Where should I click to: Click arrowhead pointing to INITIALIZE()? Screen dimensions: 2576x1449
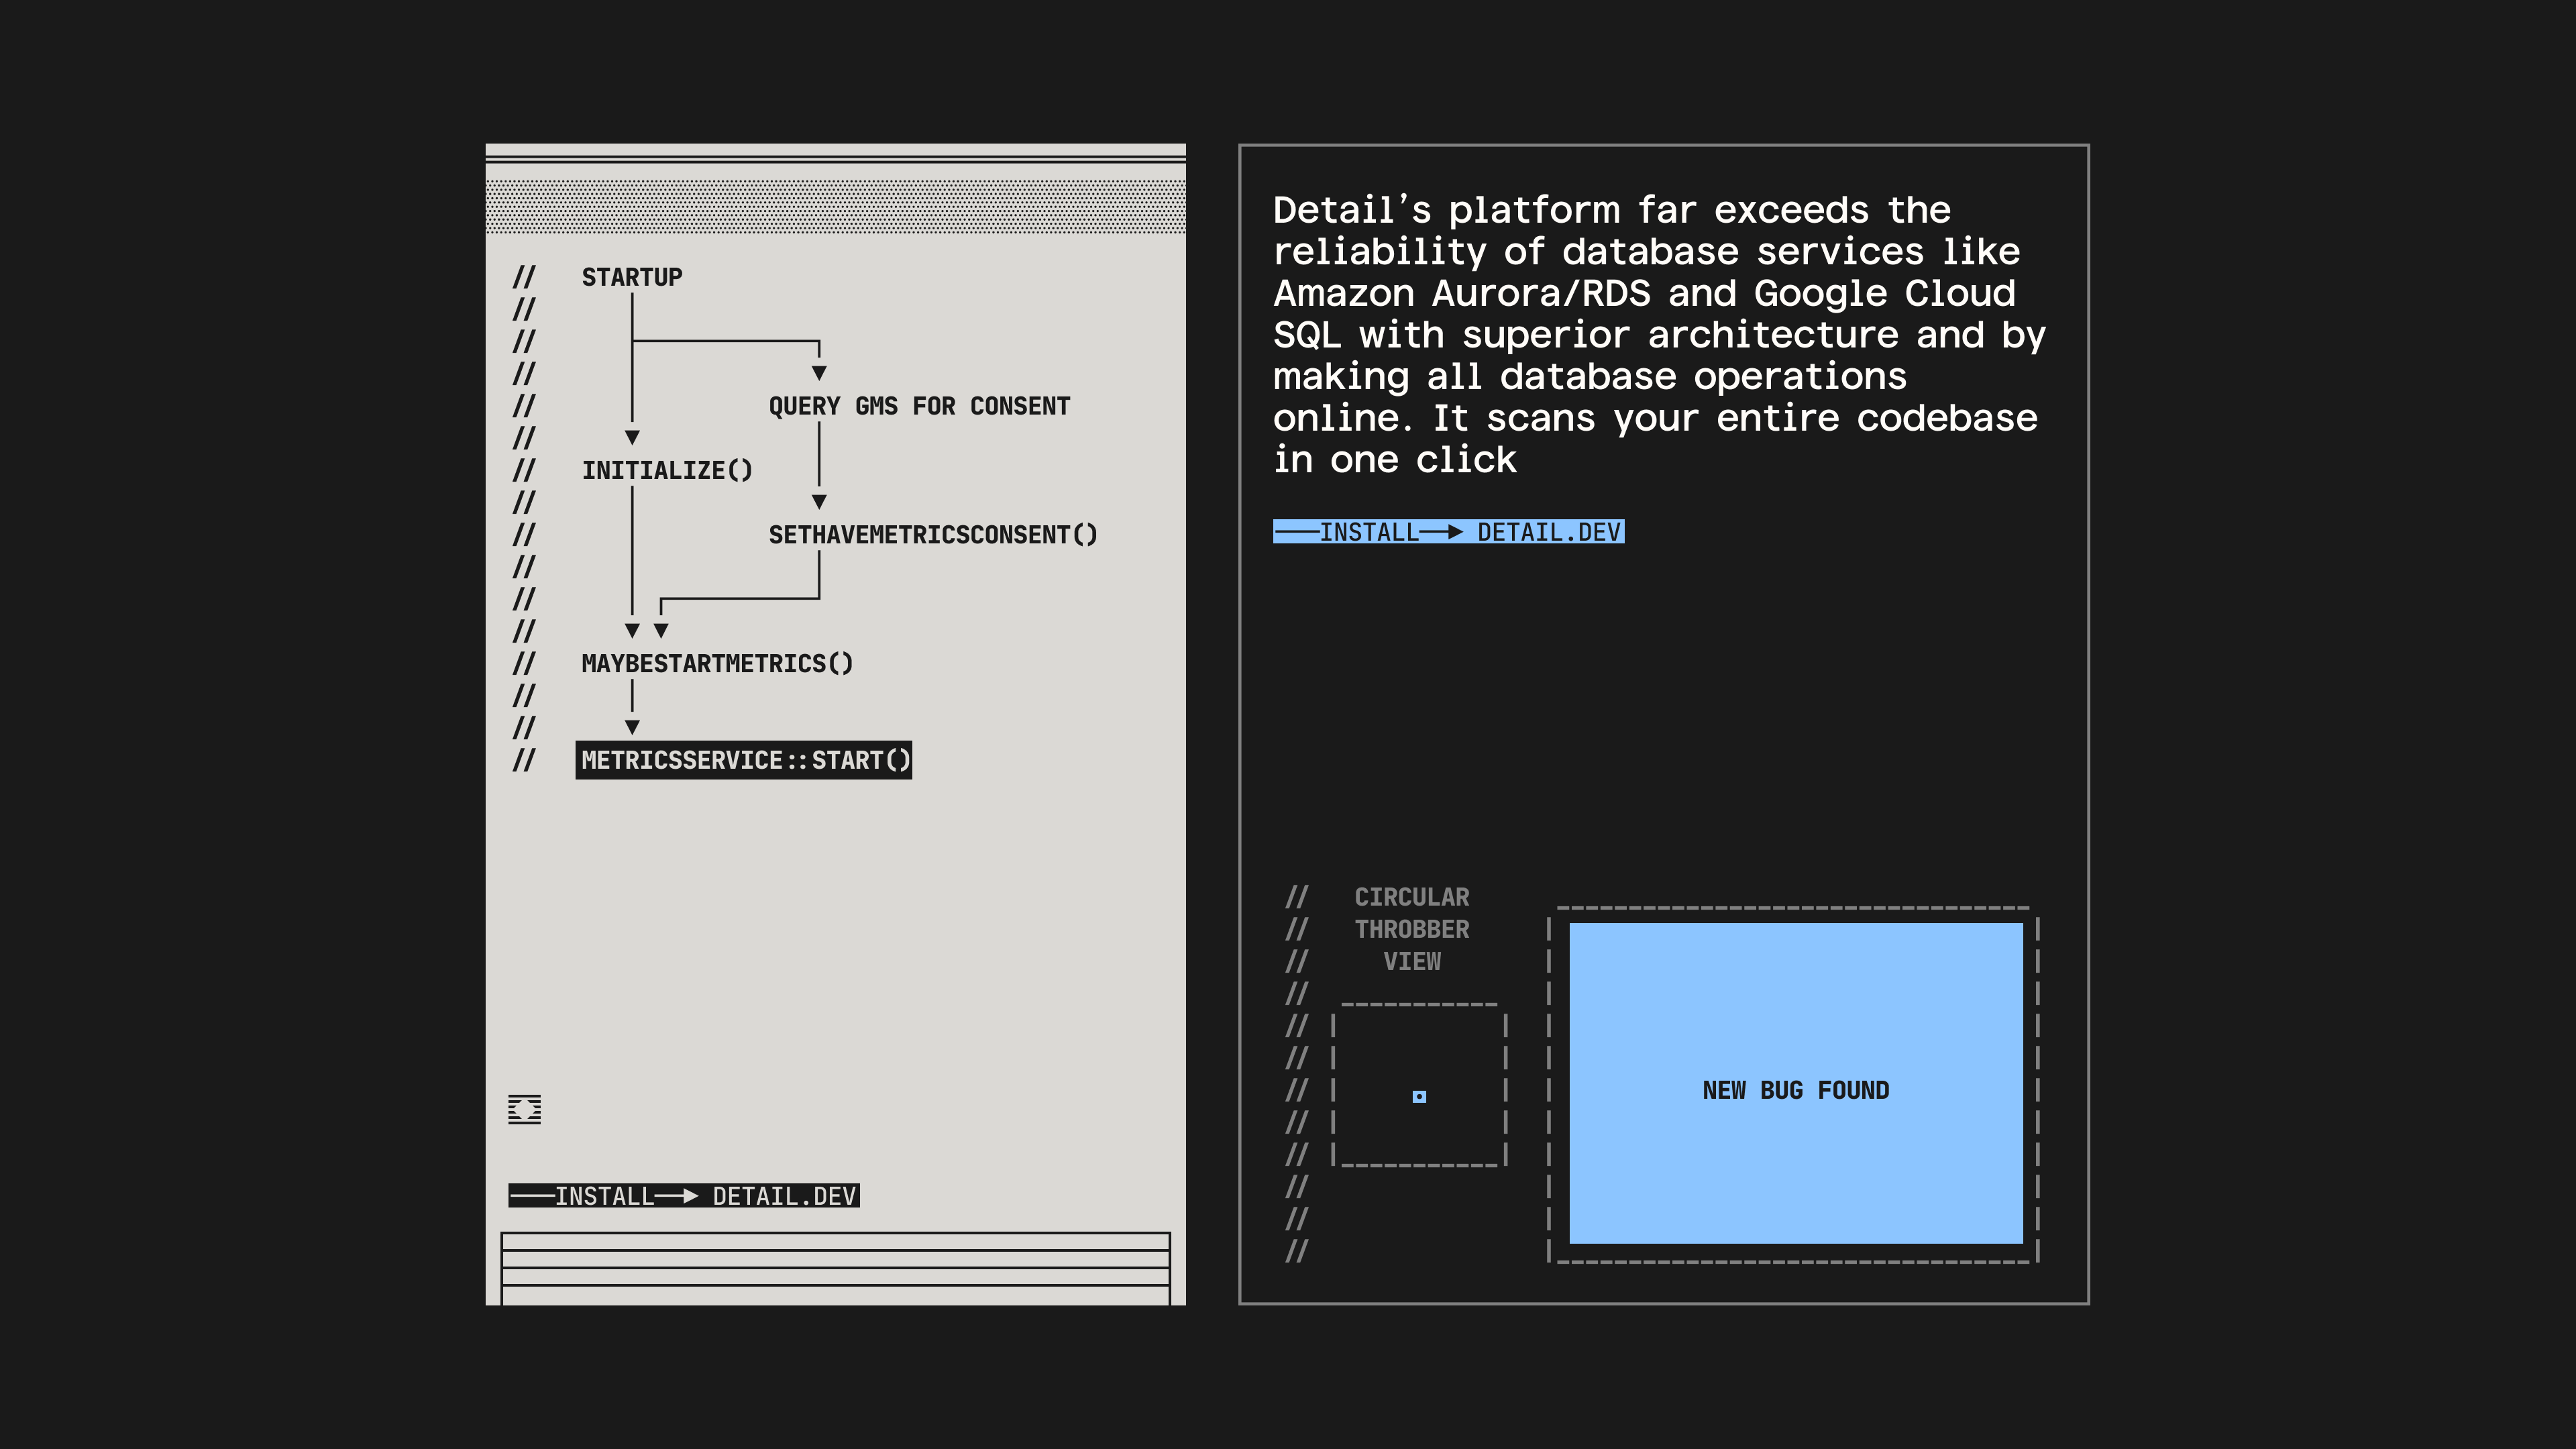tap(632, 438)
